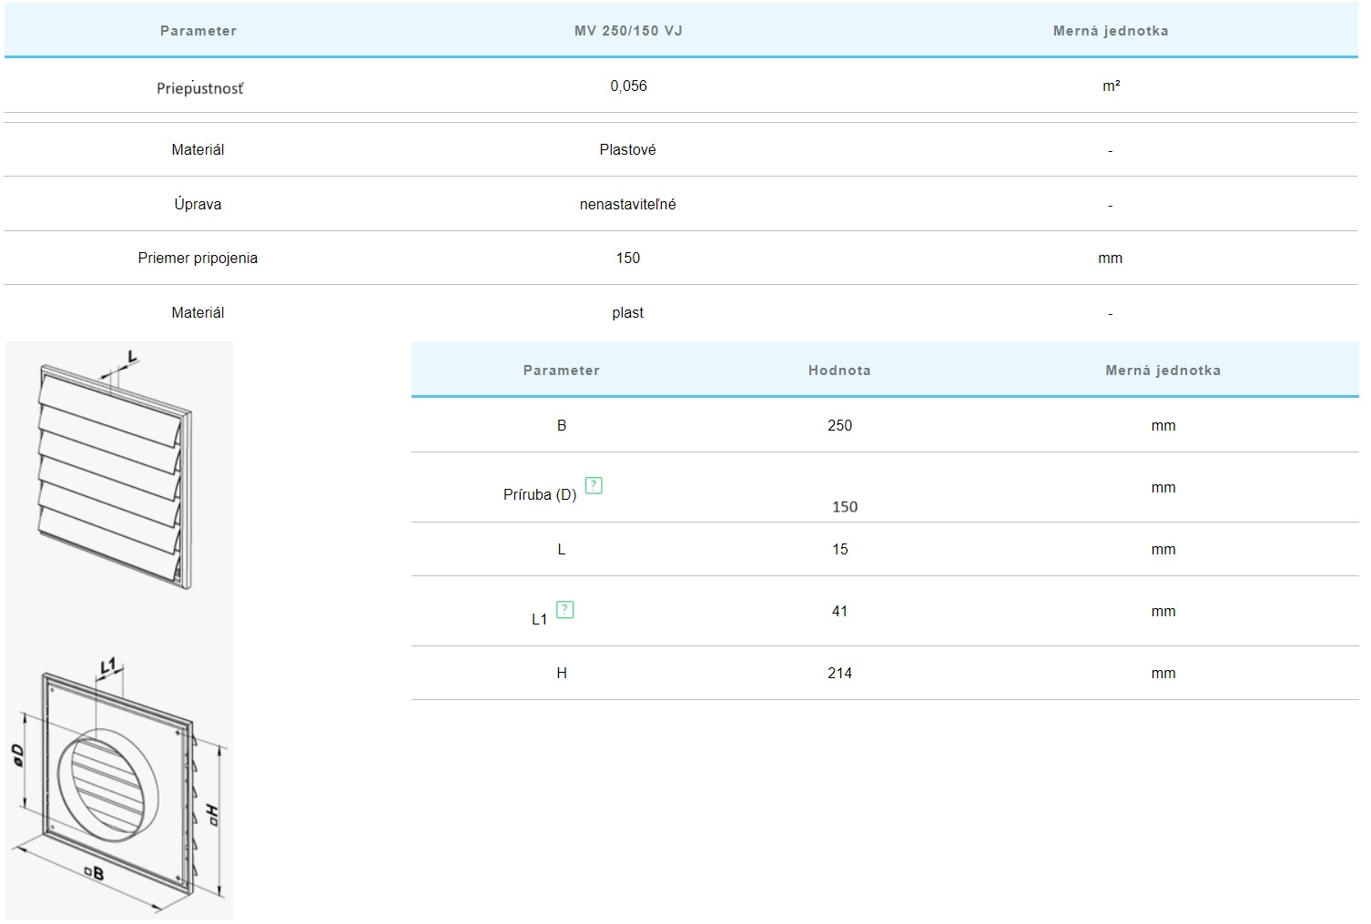Click the help icon beside L1

pos(564,610)
